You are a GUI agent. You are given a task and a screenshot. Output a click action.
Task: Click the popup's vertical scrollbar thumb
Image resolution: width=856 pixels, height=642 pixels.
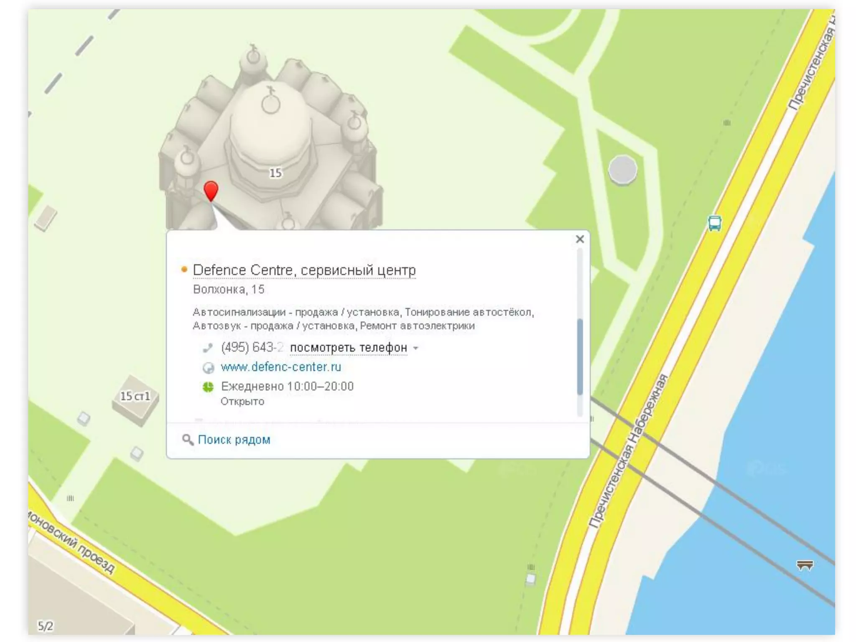(x=580, y=357)
